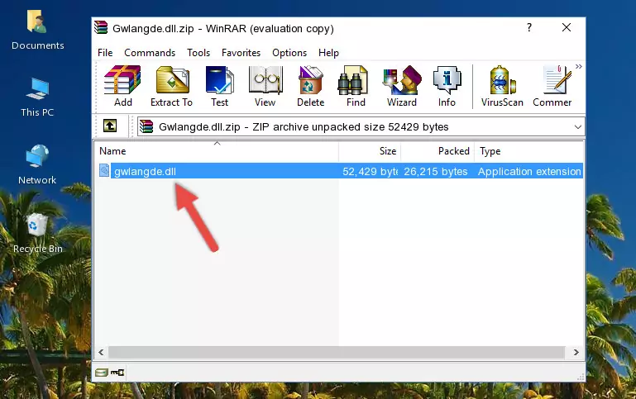Expand the address bar dropdown arrow
Screen dimensions: 636x399
[x=577, y=126]
